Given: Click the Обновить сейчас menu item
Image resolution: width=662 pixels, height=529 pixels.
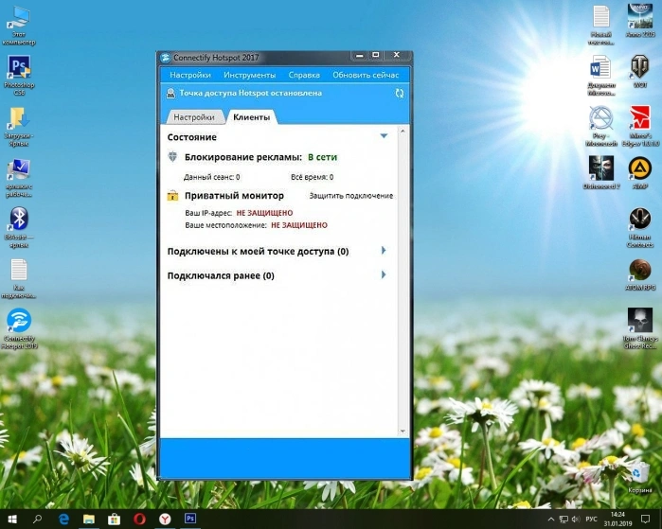Looking at the screenshot, I should click(366, 75).
